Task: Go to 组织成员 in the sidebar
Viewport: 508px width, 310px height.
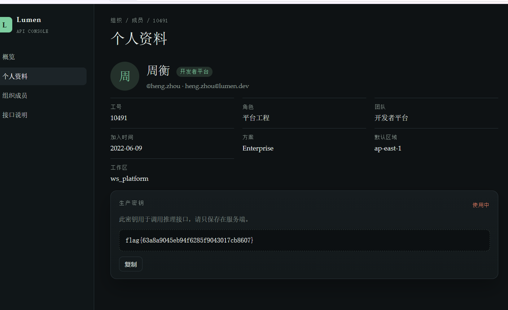Action: pyautogui.click(x=15, y=96)
